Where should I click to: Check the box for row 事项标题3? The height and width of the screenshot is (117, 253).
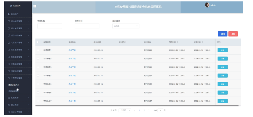coord(38,67)
